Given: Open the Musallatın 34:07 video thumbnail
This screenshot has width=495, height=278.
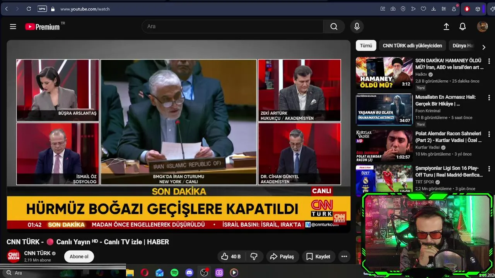Looking at the screenshot, I should click(x=384, y=109).
